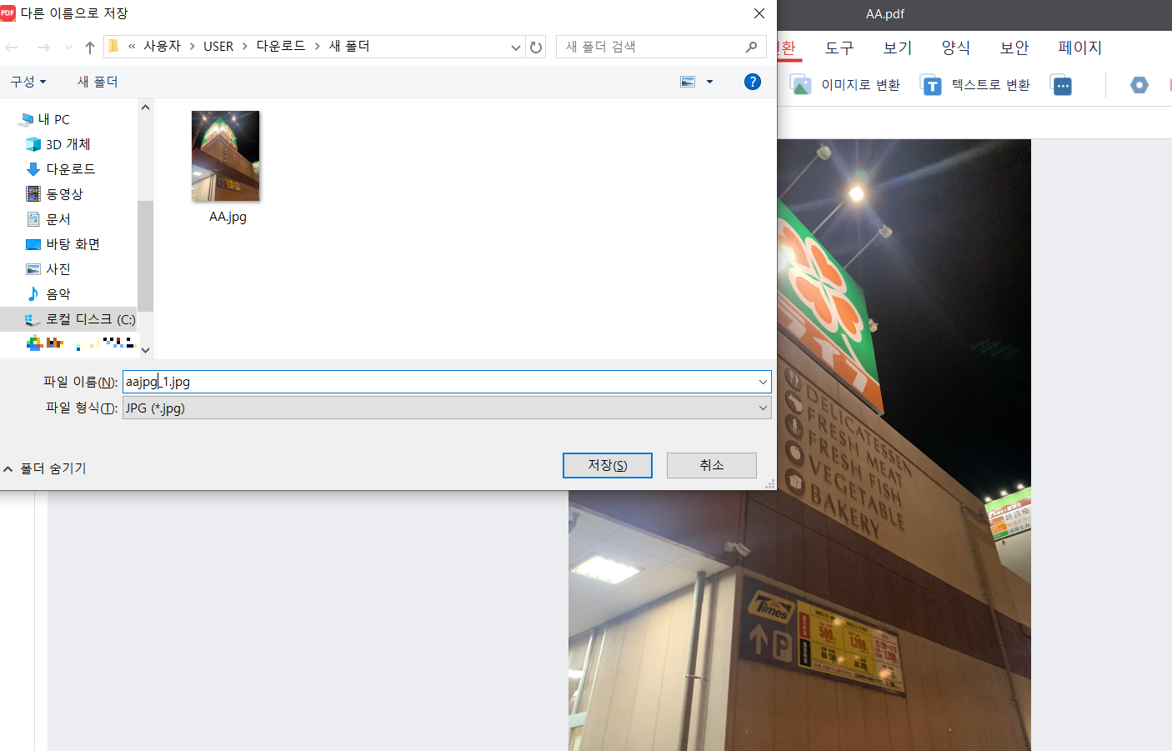The height and width of the screenshot is (751, 1172).
Task: Switch to the 페이지 ribbon tab
Action: click(1079, 48)
